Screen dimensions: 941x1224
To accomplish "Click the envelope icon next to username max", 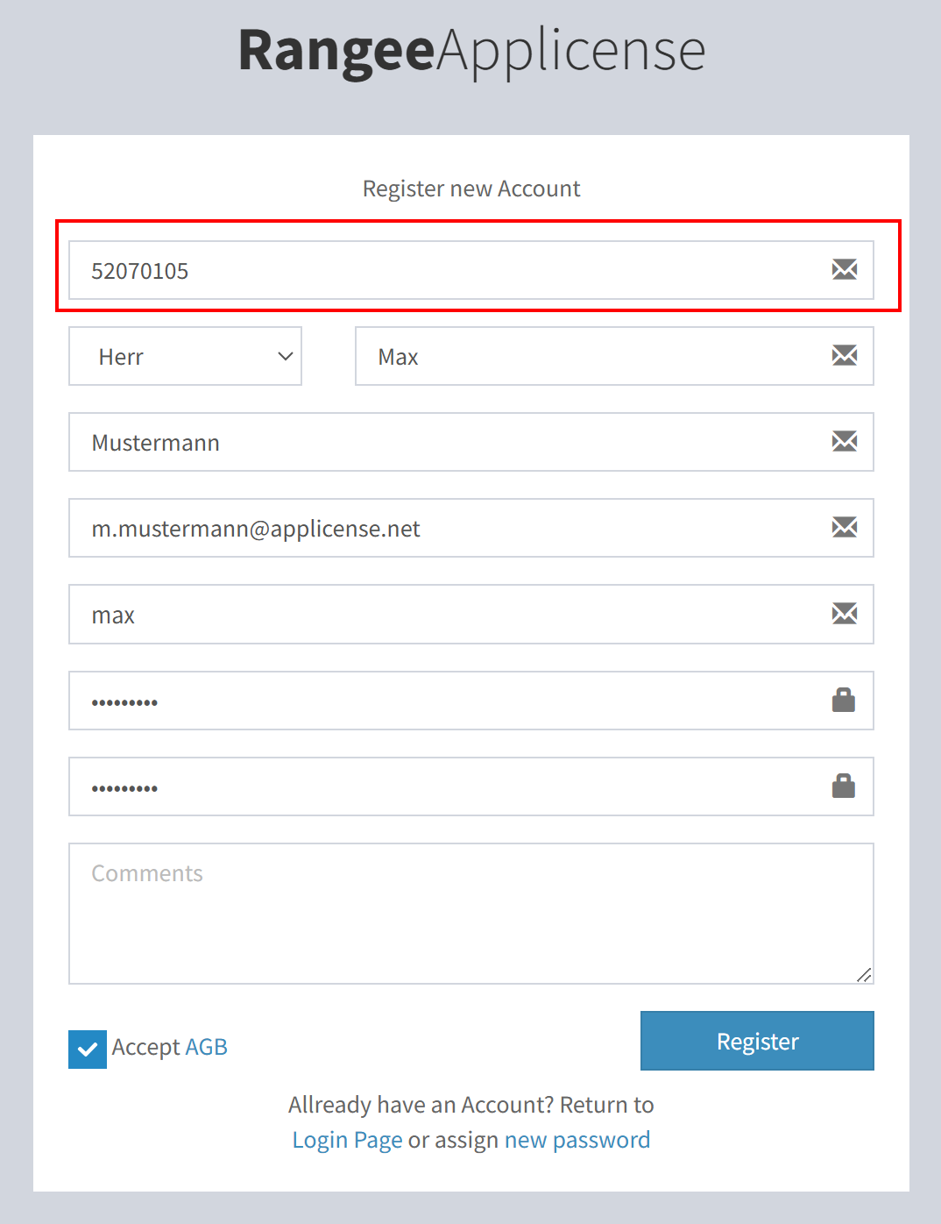I will (x=844, y=614).
